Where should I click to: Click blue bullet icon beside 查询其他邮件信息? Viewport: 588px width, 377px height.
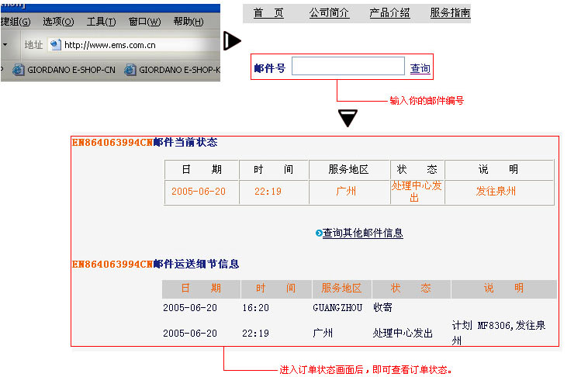[x=319, y=233]
